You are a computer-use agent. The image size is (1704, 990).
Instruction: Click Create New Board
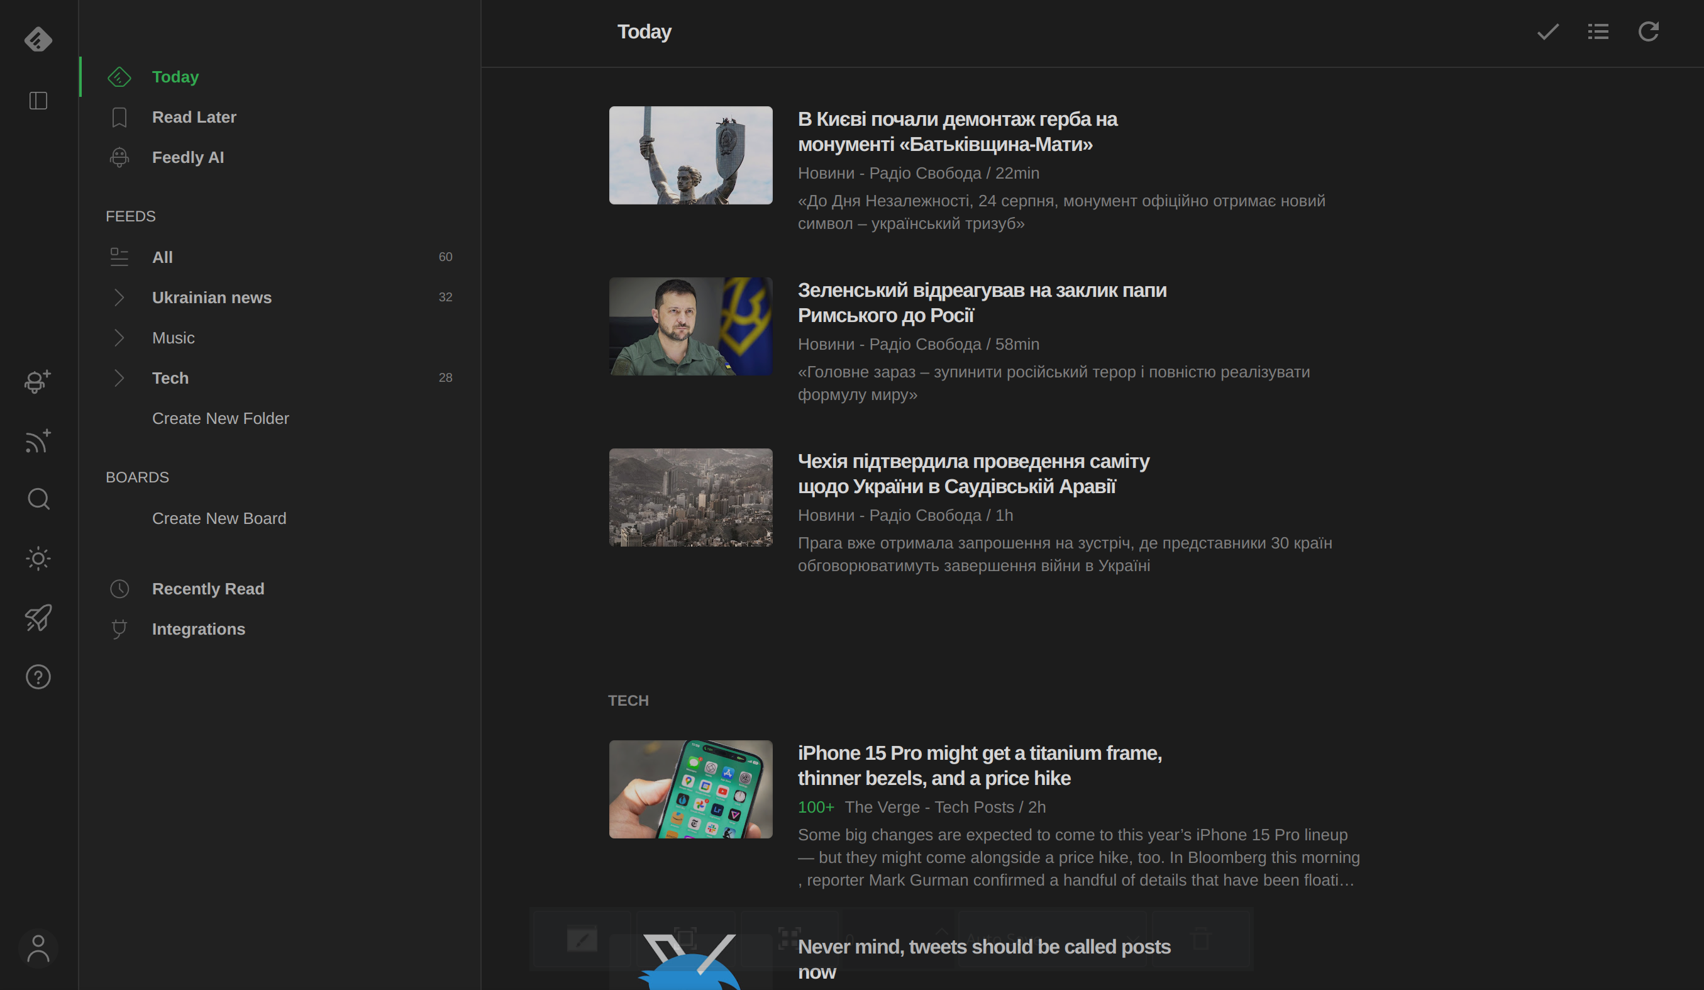tap(219, 519)
